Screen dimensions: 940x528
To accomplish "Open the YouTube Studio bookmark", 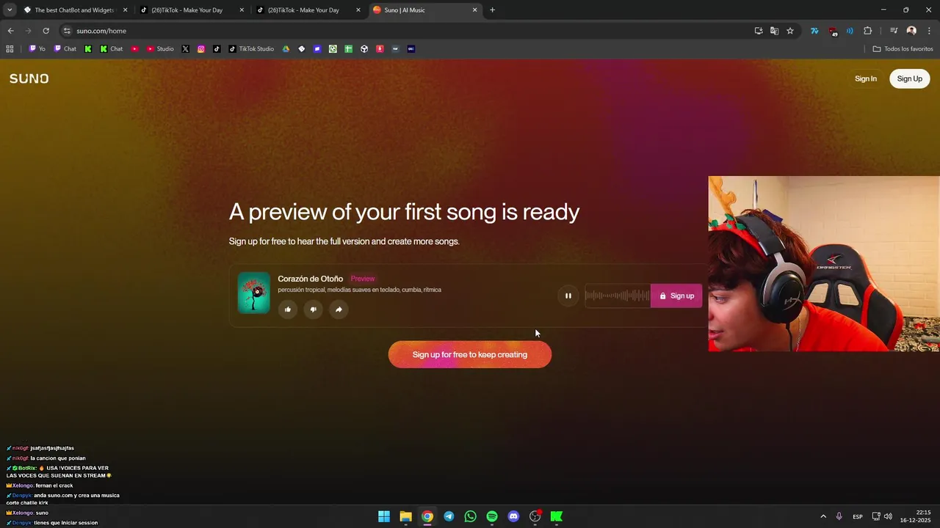I will pyautogui.click(x=160, y=49).
